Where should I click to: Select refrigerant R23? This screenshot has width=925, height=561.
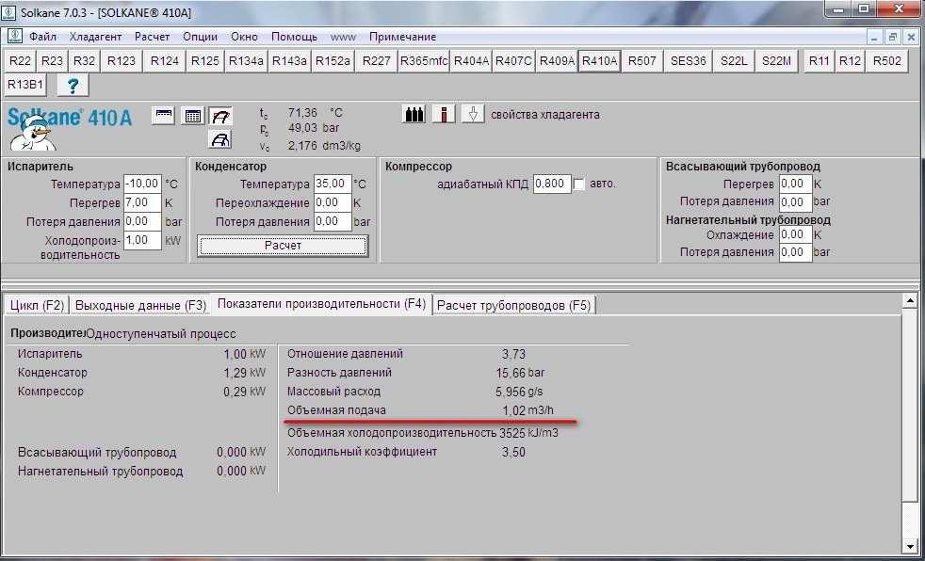coord(53,60)
